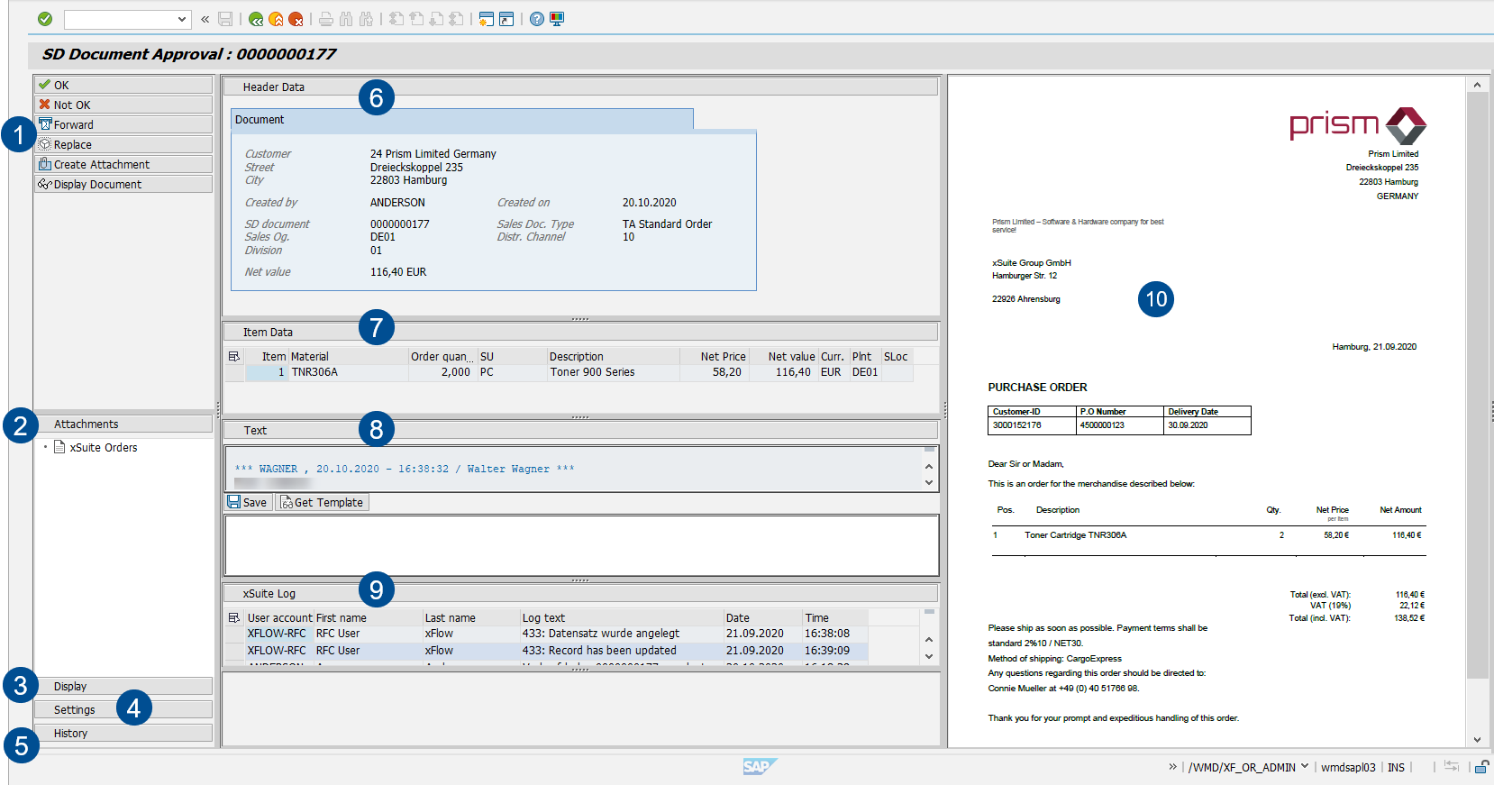Click the document preview scroll down arrow
The image size is (1494, 785).
tap(1477, 740)
